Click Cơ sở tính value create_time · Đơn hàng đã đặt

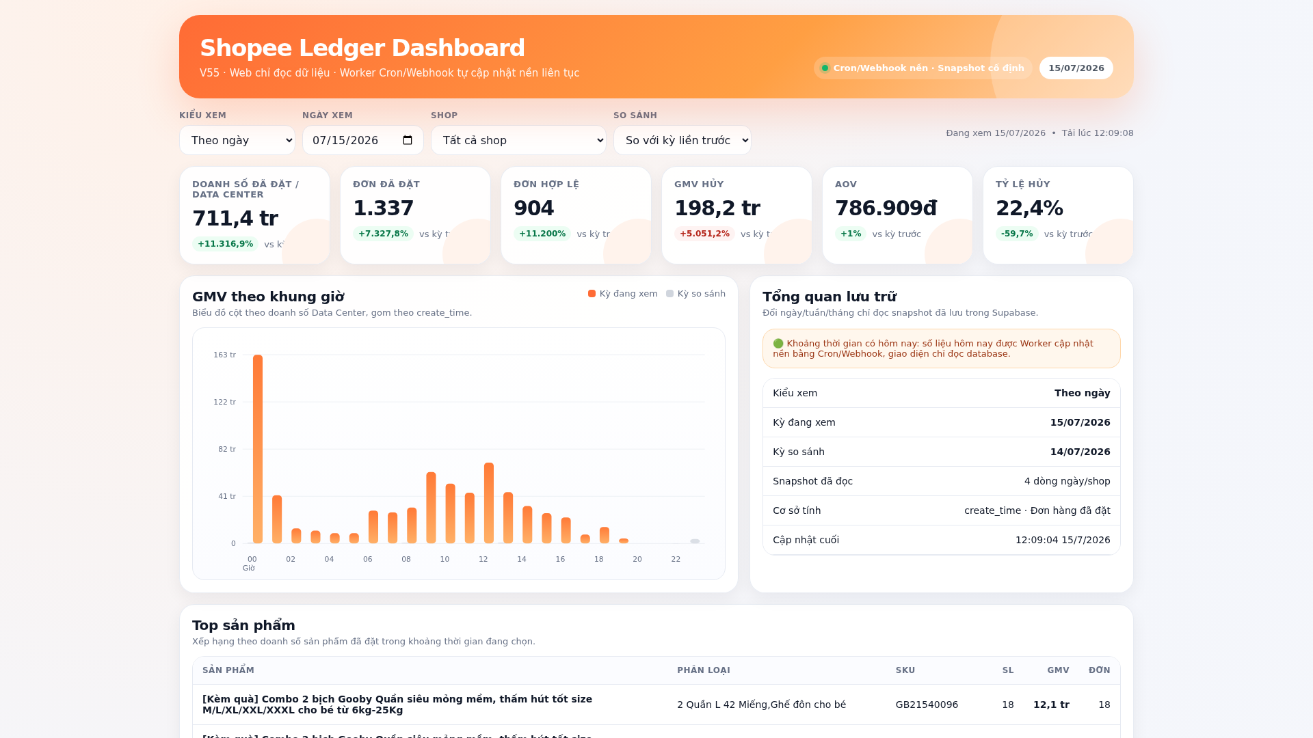pos(1037,510)
